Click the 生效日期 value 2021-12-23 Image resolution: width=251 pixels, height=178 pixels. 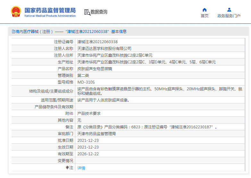(x=88, y=147)
